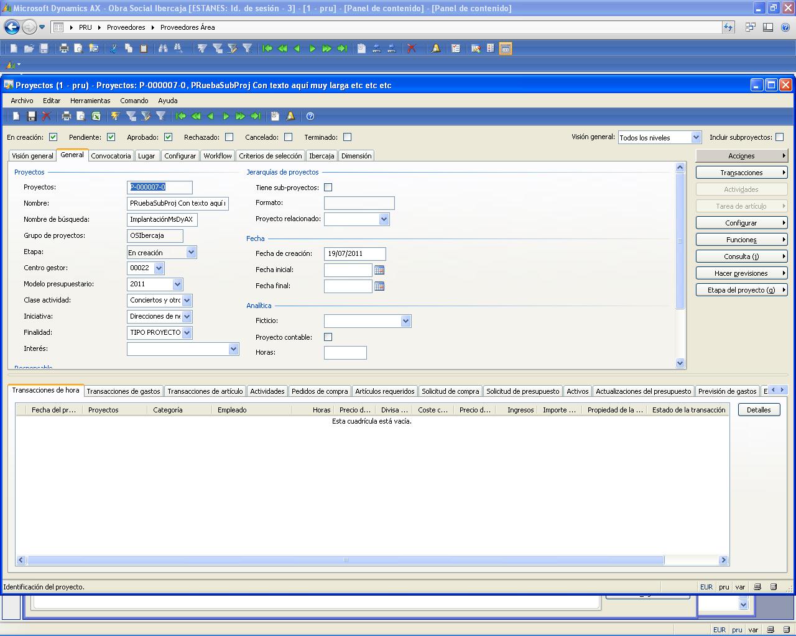Uncheck the En creación checkbox
This screenshot has width=796, height=636.
point(53,137)
